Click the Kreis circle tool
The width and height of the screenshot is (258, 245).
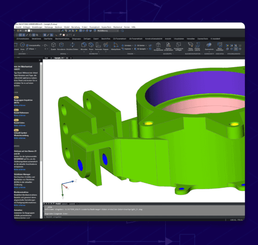[x=23, y=46]
